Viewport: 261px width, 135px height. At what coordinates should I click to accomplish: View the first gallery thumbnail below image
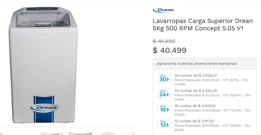point(52,134)
